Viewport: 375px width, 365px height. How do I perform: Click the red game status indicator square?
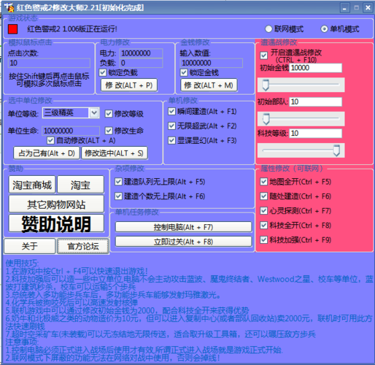pos(12,29)
